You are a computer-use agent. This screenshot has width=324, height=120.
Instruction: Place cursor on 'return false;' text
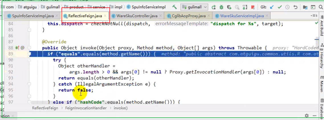(x=76, y=90)
